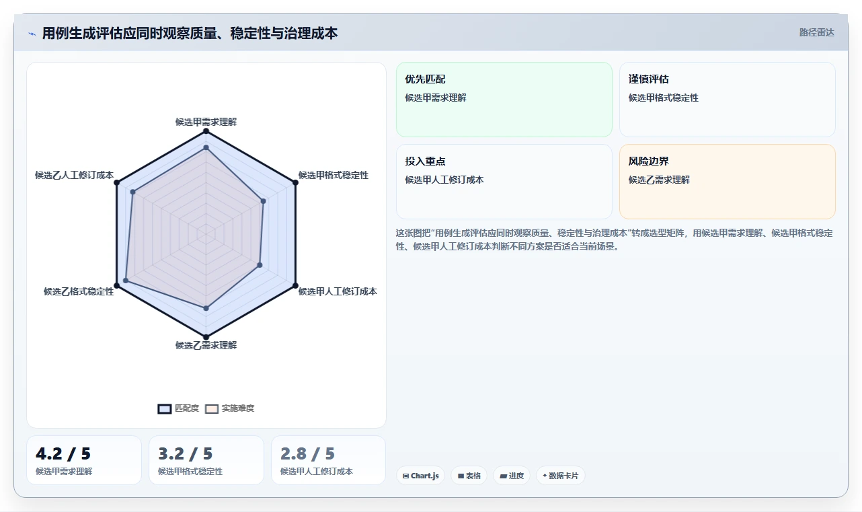This screenshot has width=862, height=512.
Task: Click the 路径雷达 label in header
Action: [x=816, y=32]
